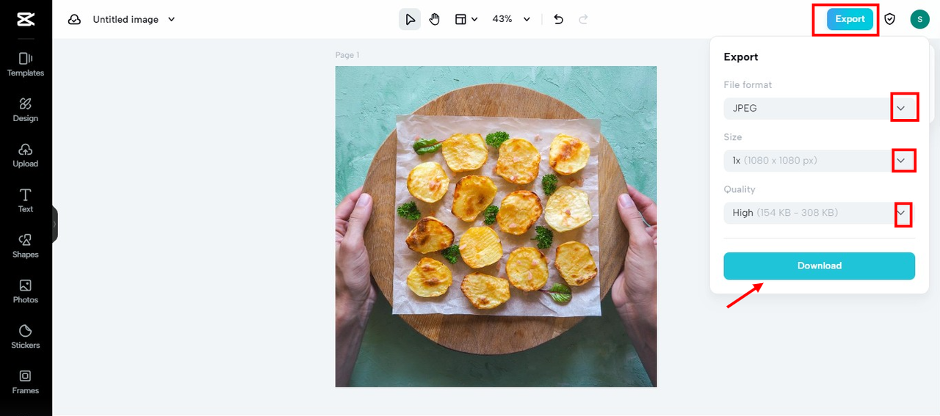Open the user profile avatar

tap(919, 20)
